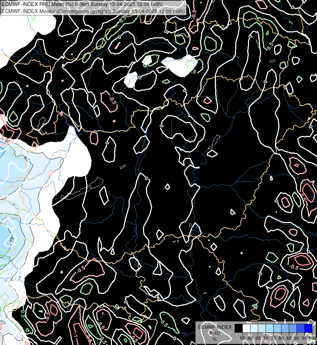
Task: Click the legend tick label 95
Action: 304,338
